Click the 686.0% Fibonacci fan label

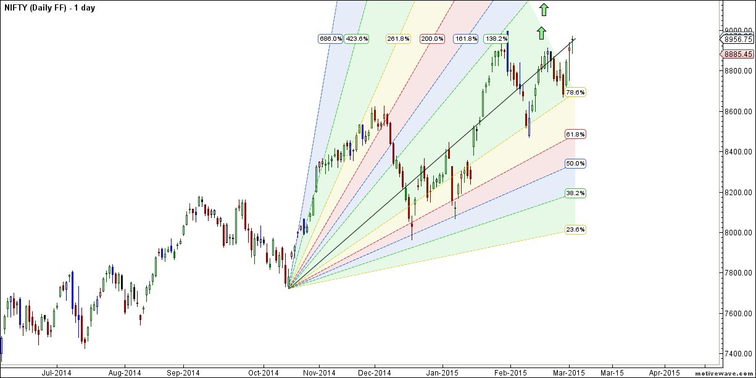[330, 38]
